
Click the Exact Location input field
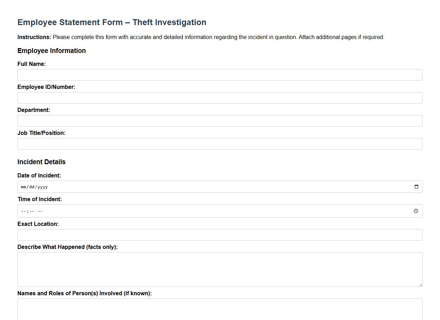[219, 235]
